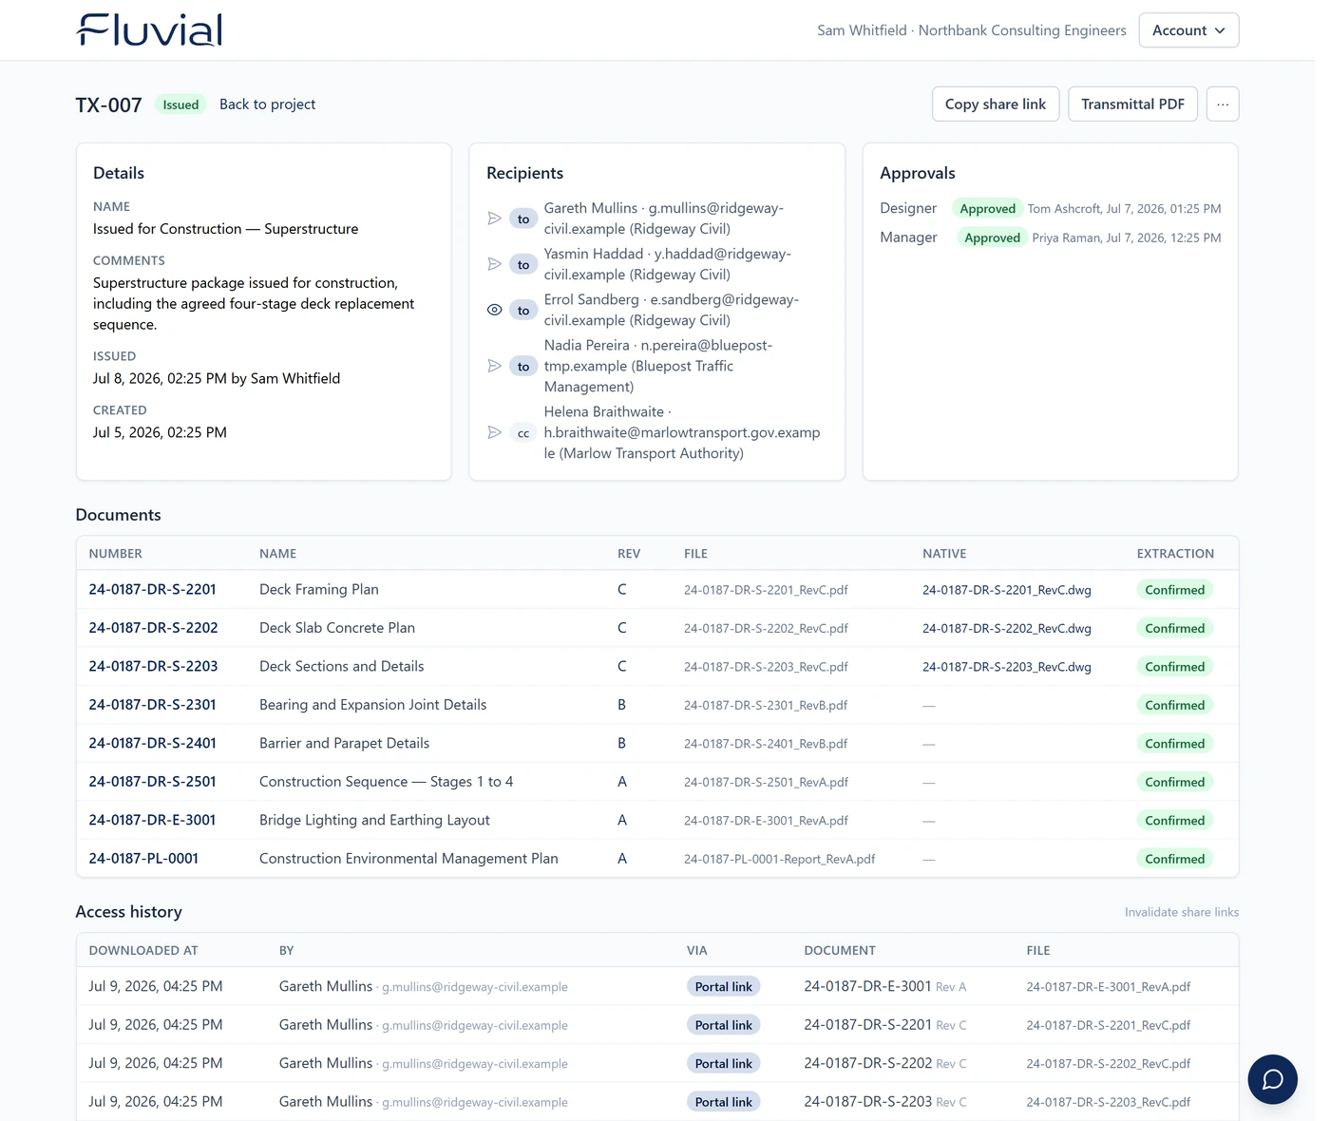
Task: Download native file 24-0187-DR-S-2201_RevC.dwg
Action: pyautogui.click(x=1007, y=590)
